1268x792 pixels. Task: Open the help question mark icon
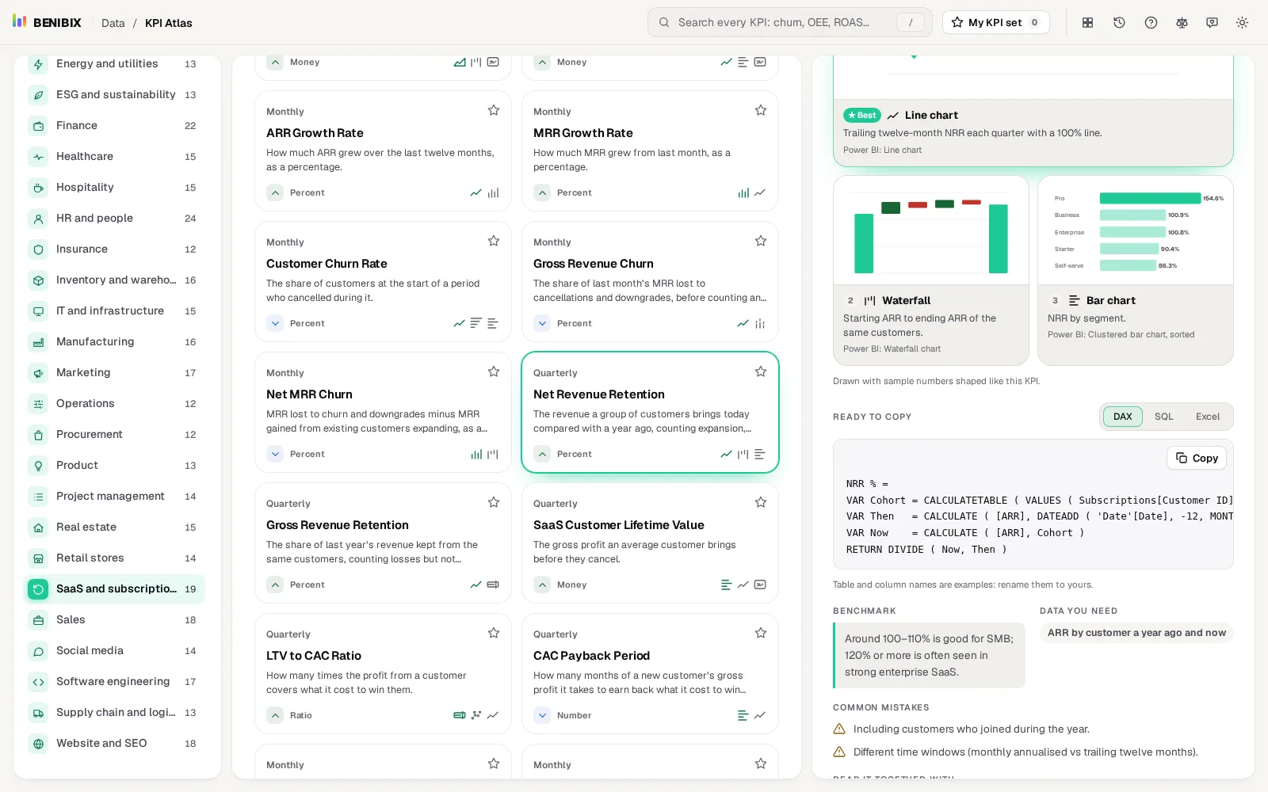[1151, 23]
